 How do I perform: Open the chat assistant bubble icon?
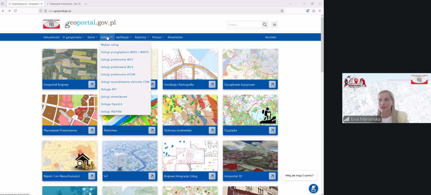(313, 188)
